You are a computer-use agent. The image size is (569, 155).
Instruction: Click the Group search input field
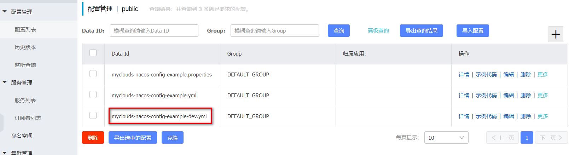coord(274,31)
